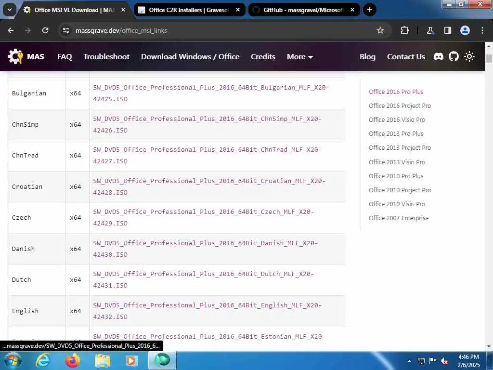The image size is (493, 370).
Task: Switch to Office C2R Installers tab
Action: [x=189, y=10]
